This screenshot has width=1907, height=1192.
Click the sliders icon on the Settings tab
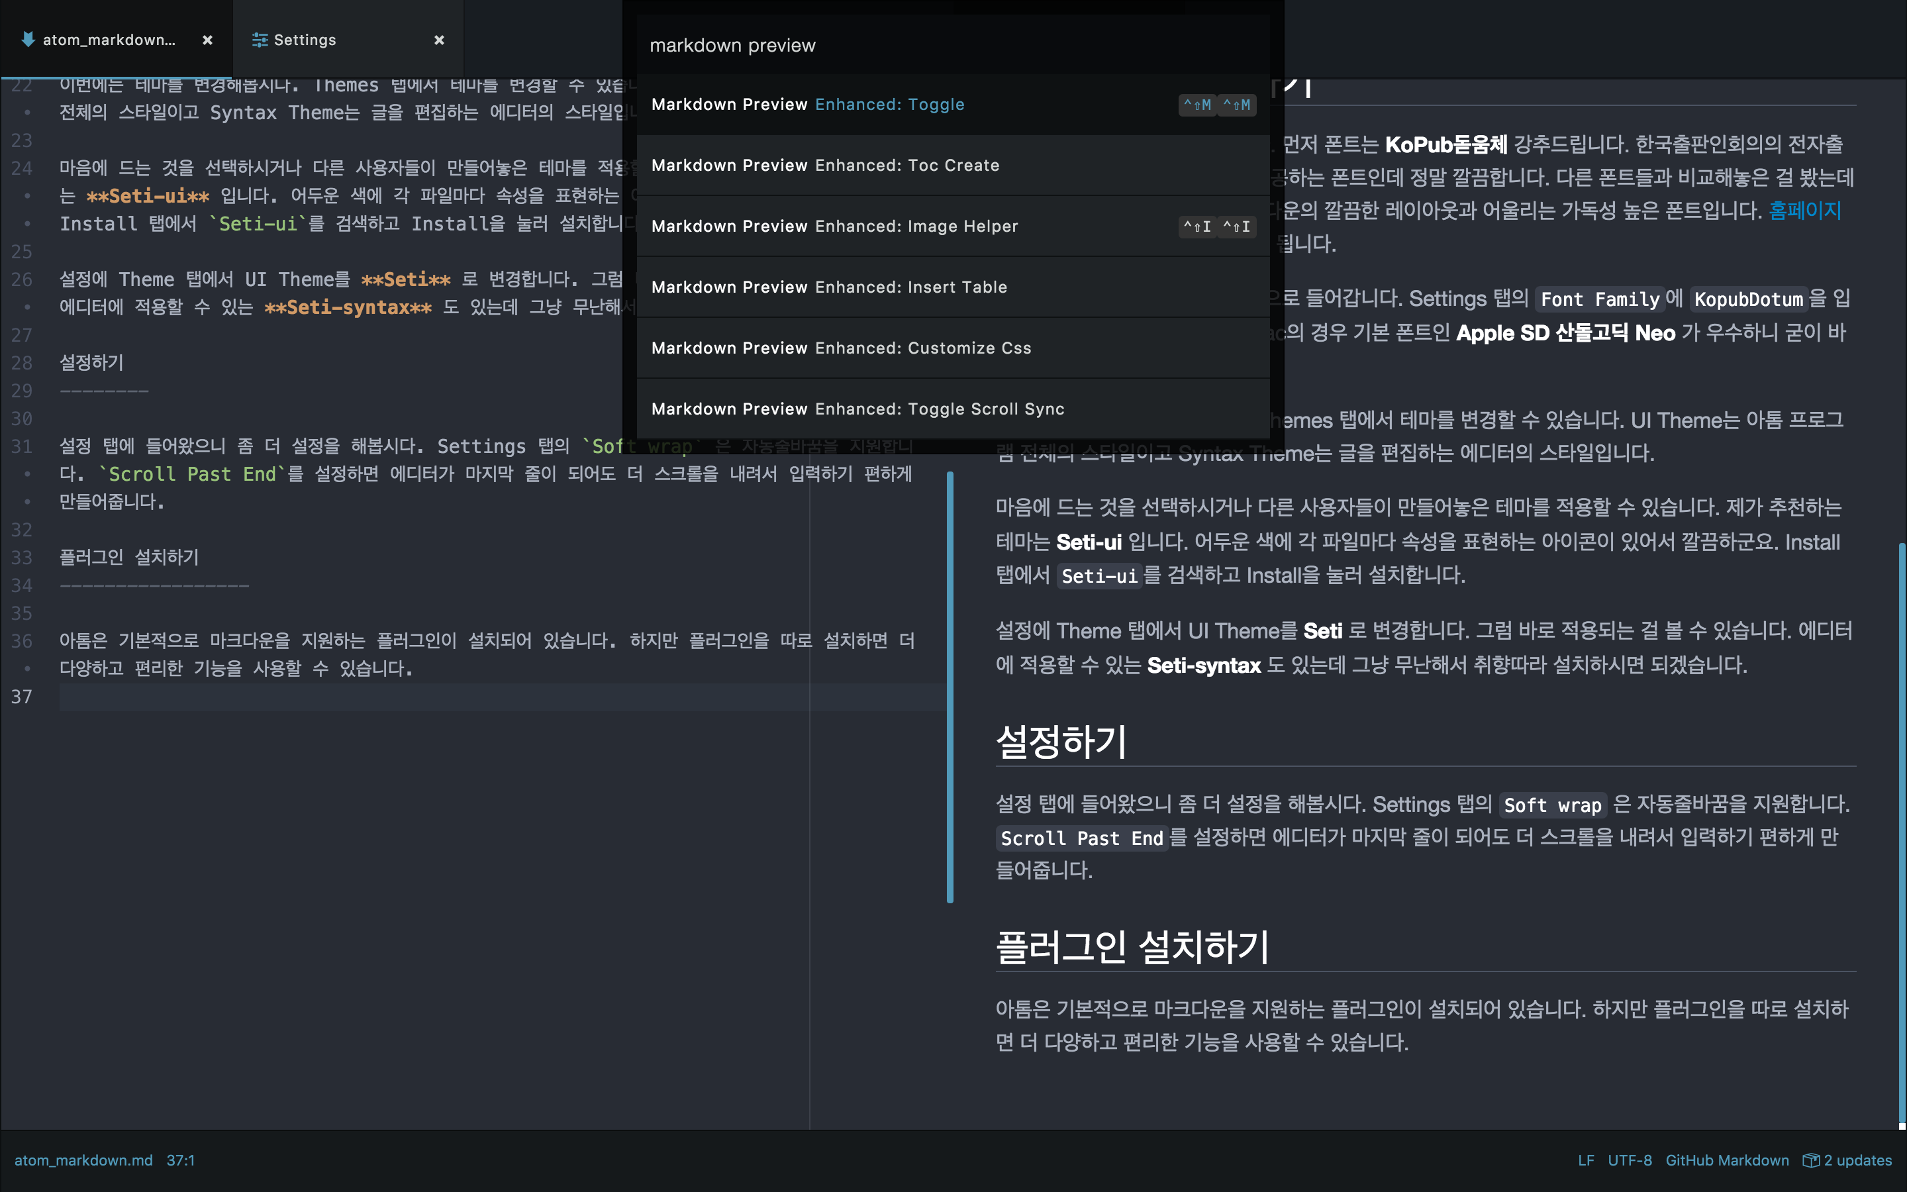coord(260,40)
